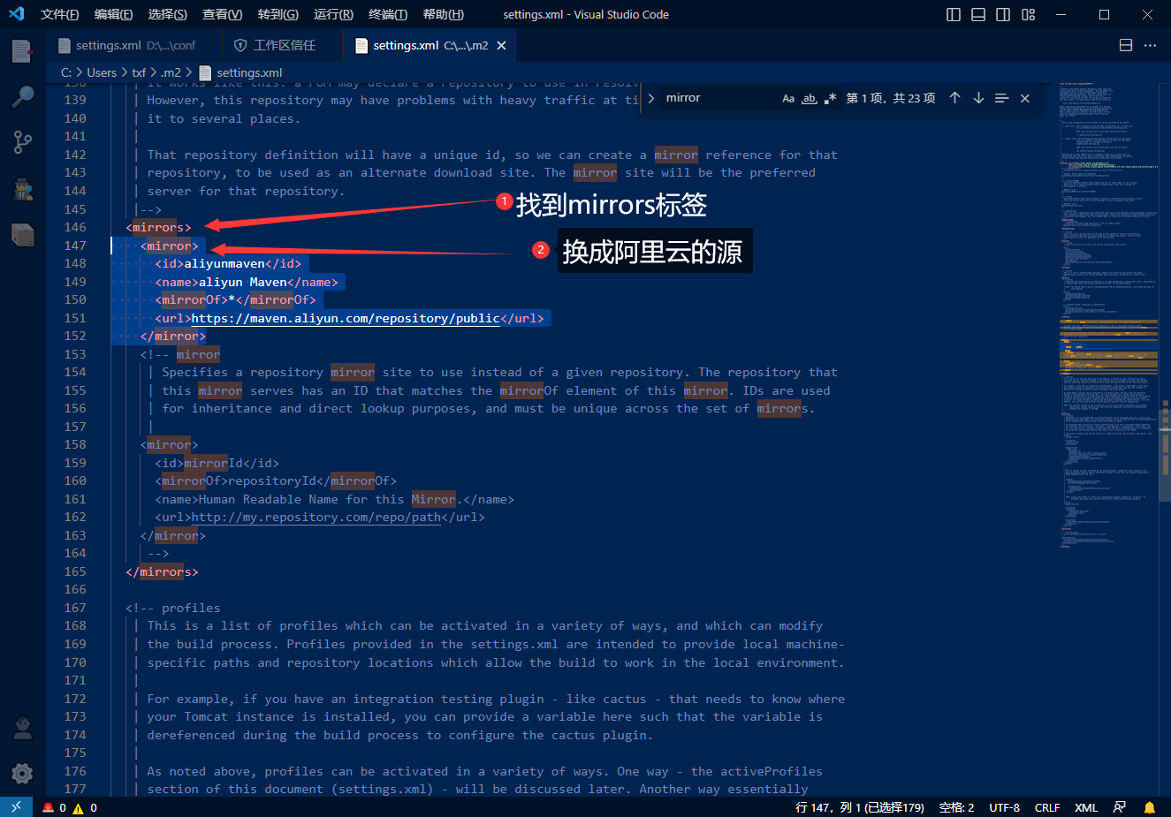Show the warnings count in status bar
The image size is (1171, 817).
click(x=86, y=807)
